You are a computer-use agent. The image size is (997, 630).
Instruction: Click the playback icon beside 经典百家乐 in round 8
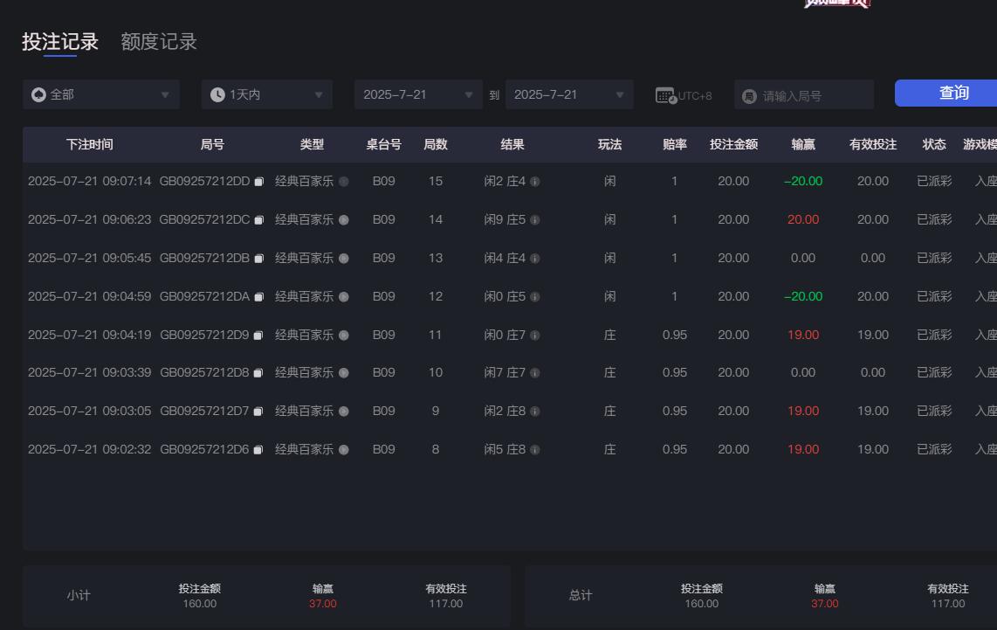[x=344, y=449]
